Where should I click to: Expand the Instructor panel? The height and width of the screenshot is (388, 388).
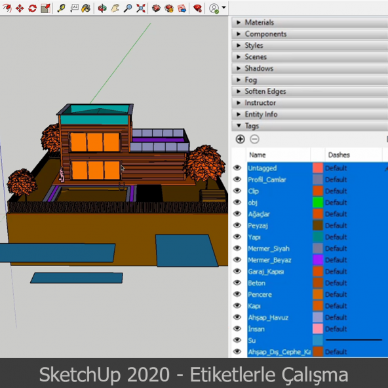pos(310,103)
